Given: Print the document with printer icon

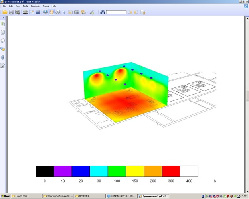Looking at the screenshot, I should [x=25, y=12].
